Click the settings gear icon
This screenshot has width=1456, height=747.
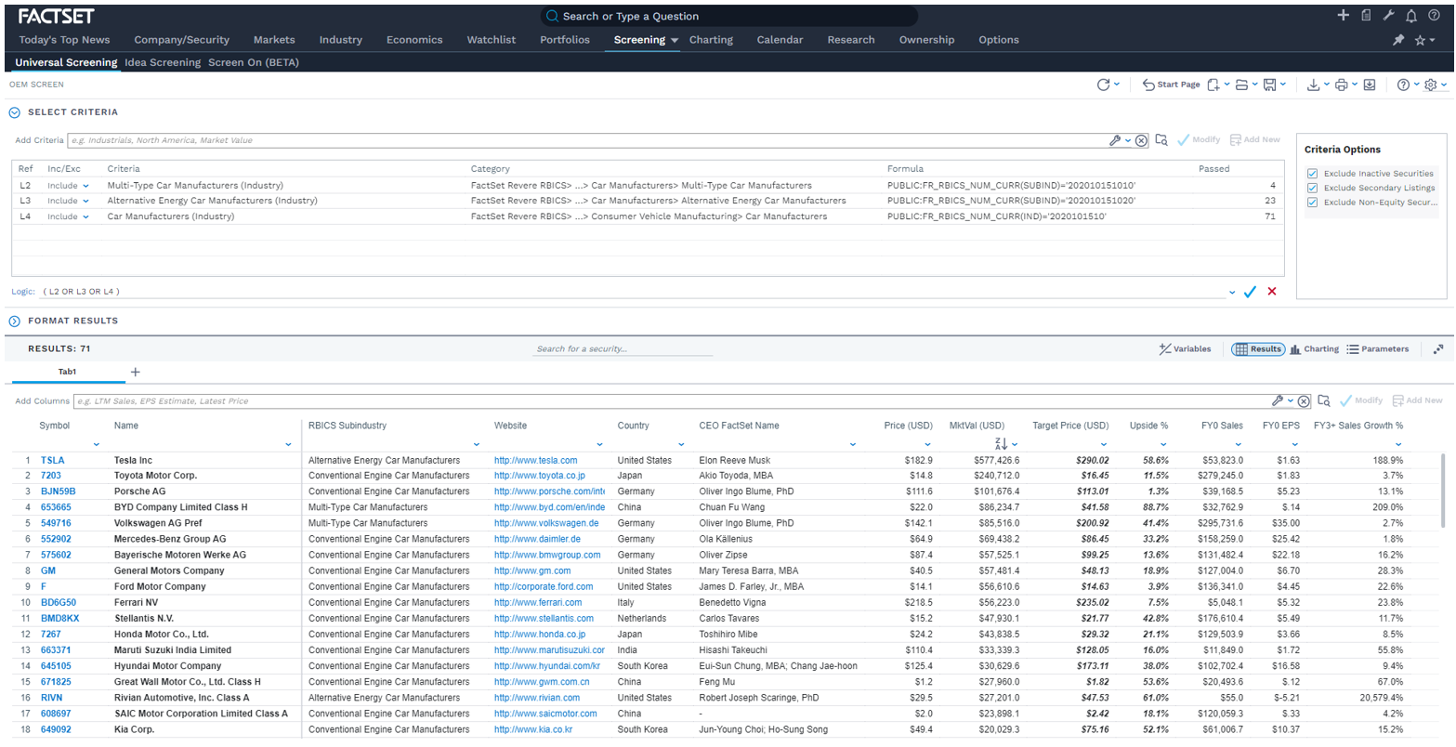click(1430, 85)
